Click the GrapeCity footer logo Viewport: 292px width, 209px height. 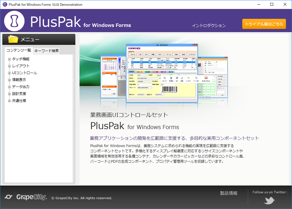pyautogui.click(x=26, y=197)
